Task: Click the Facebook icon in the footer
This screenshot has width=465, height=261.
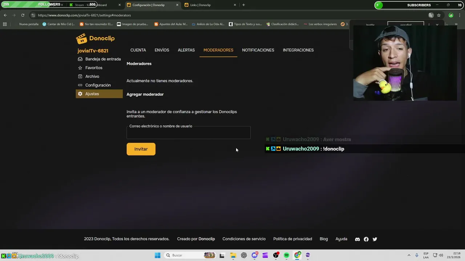Action: click(x=366, y=239)
